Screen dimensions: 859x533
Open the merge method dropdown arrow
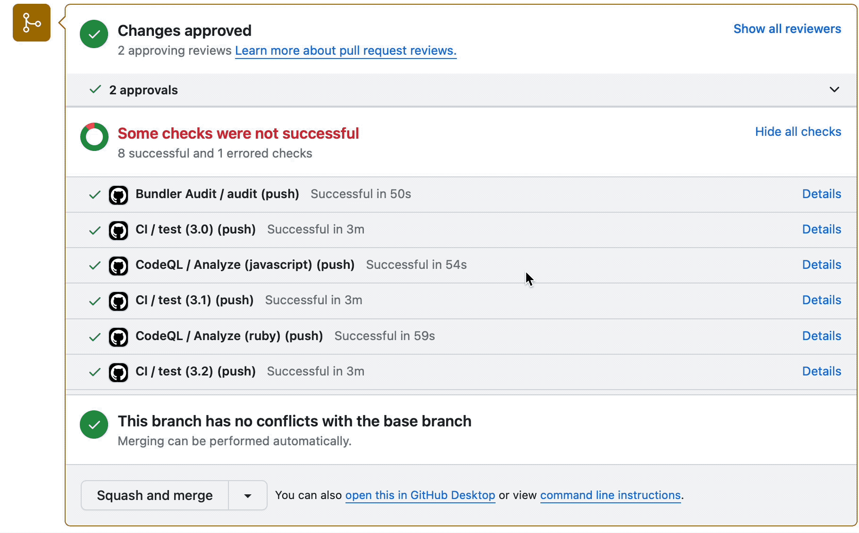coord(248,496)
